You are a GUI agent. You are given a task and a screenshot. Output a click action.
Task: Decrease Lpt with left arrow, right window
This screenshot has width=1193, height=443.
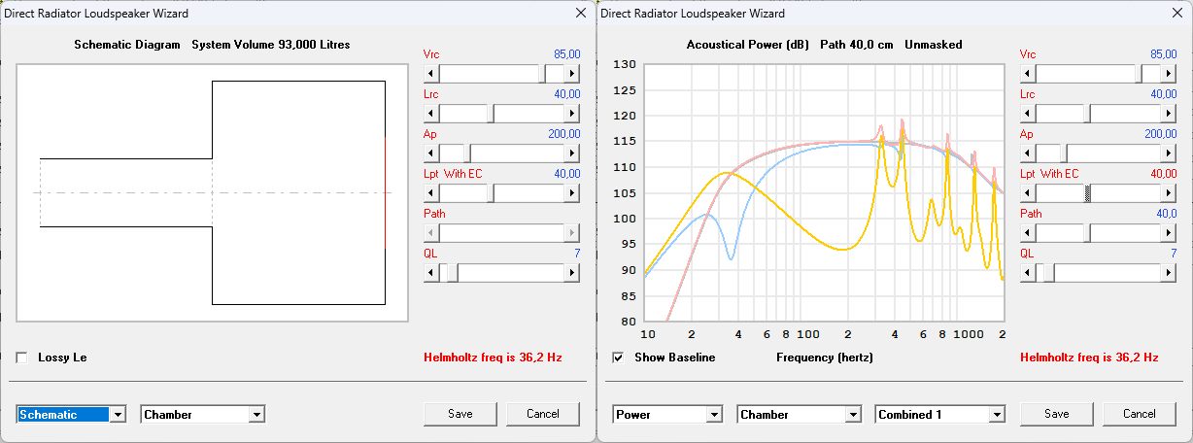(x=1029, y=193)
